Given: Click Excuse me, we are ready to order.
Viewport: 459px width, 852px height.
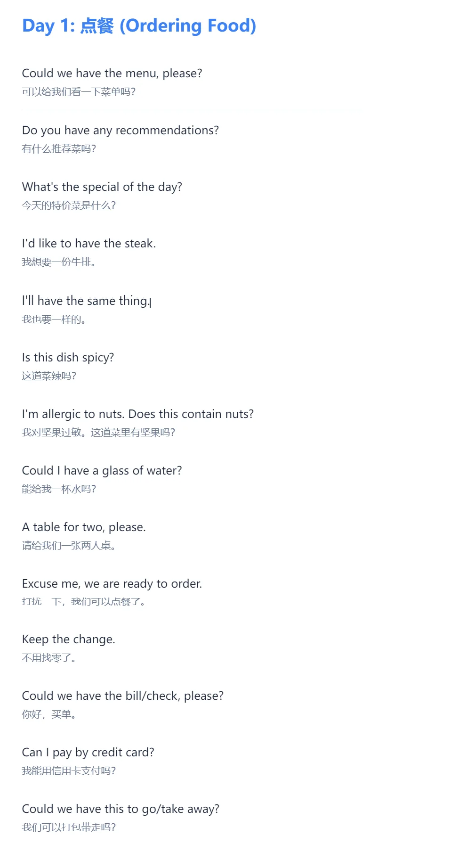Looking at the screenshot, I should (x=112, y=584).
